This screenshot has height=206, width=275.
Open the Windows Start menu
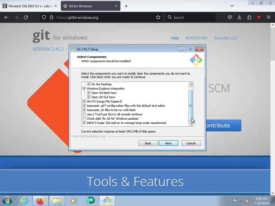(x=7, y=201)
